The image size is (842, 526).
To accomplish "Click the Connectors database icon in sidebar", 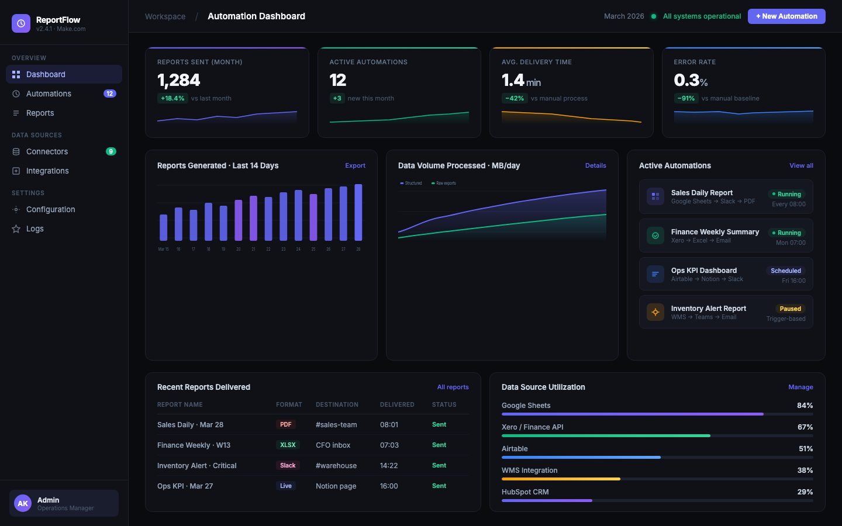I will pyautogui.click(x=16, y=151).
